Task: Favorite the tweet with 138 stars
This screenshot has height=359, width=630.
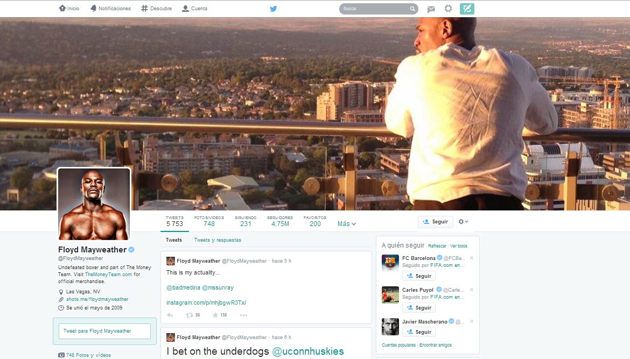Action: [215, 315]
